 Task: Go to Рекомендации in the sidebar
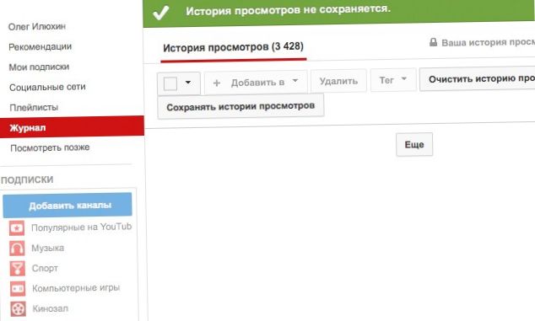click(41, 46)
